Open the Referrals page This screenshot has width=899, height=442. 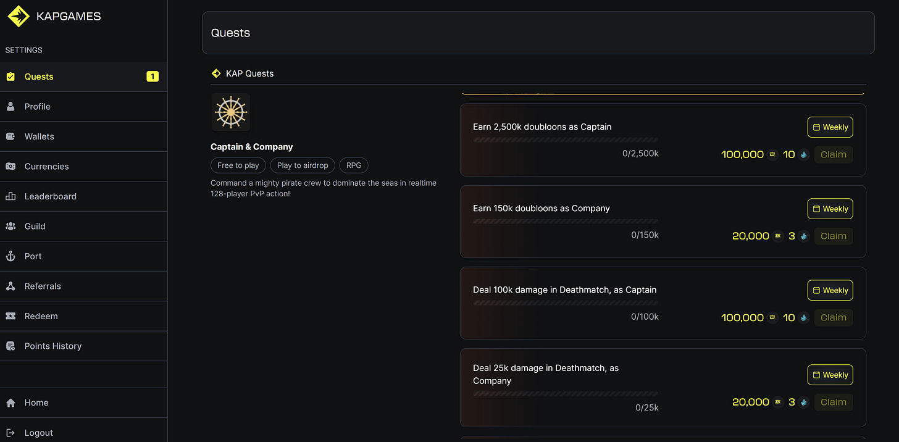point(83,286)
